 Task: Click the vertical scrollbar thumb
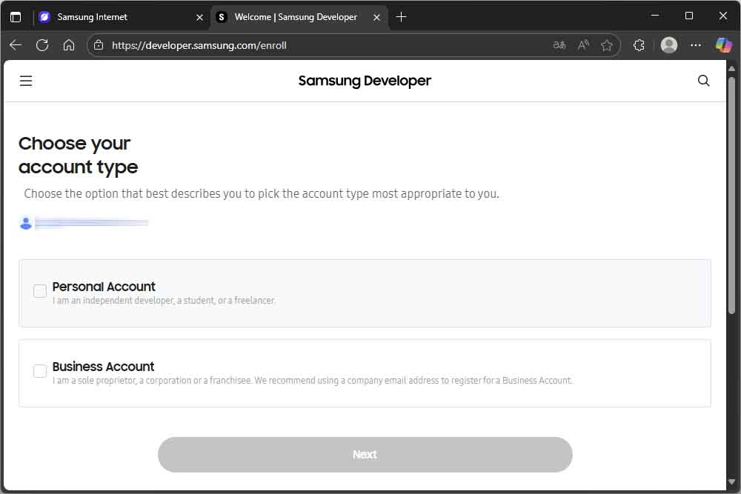(x=731, y=195)
